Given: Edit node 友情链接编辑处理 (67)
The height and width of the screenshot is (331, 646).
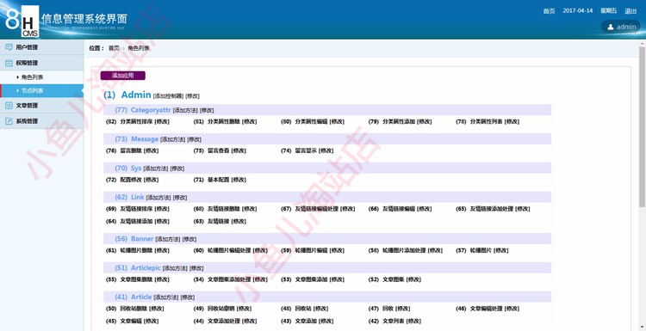Looking at the screenshot, I should [348, 209].
